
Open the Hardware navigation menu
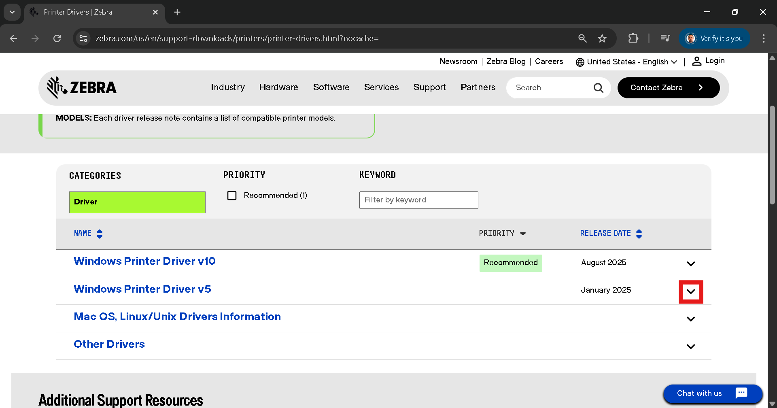(x=278, y=87)
